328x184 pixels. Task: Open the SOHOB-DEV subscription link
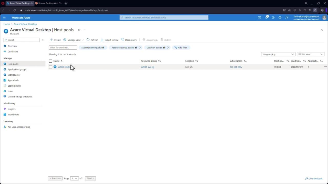tap(236, 67)
